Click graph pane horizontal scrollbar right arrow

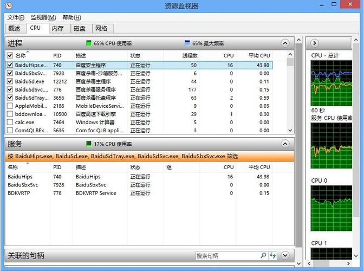coord(348,263)
